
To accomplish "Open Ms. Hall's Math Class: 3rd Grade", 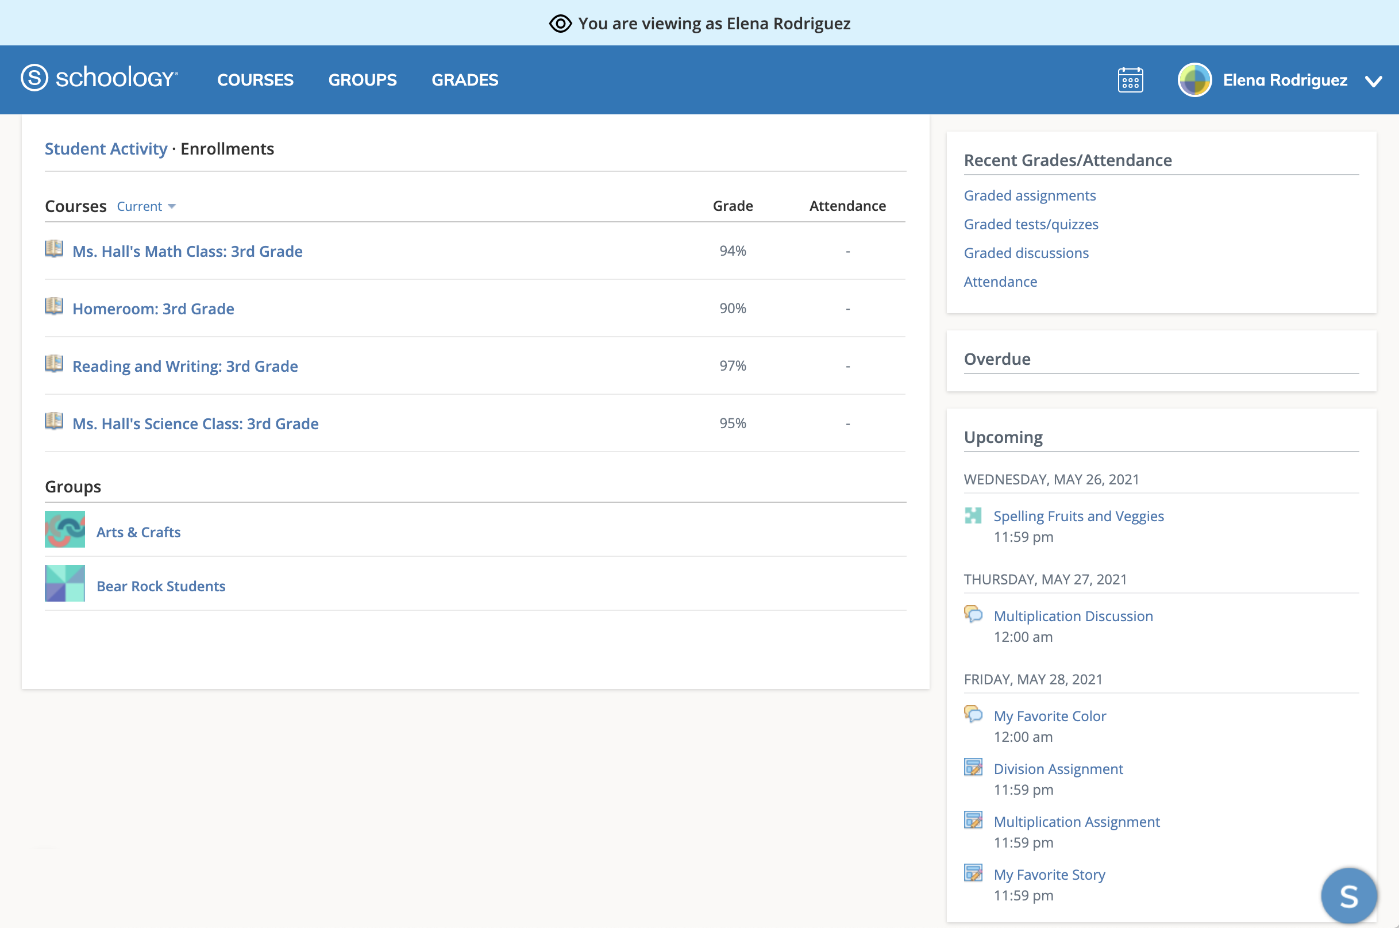I will pos(187,252).
